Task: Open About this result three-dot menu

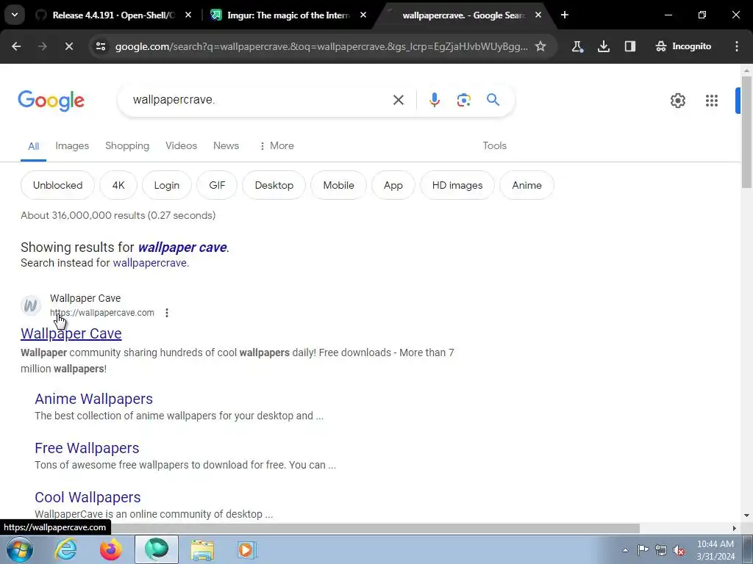Action: click(167, 313)
